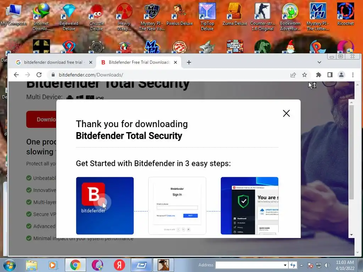
Task: Open Mystery PI The Lottery shortcut
Action: tap(318, 17)
